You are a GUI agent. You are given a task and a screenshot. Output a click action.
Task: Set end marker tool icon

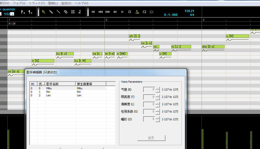pos(30,12)
